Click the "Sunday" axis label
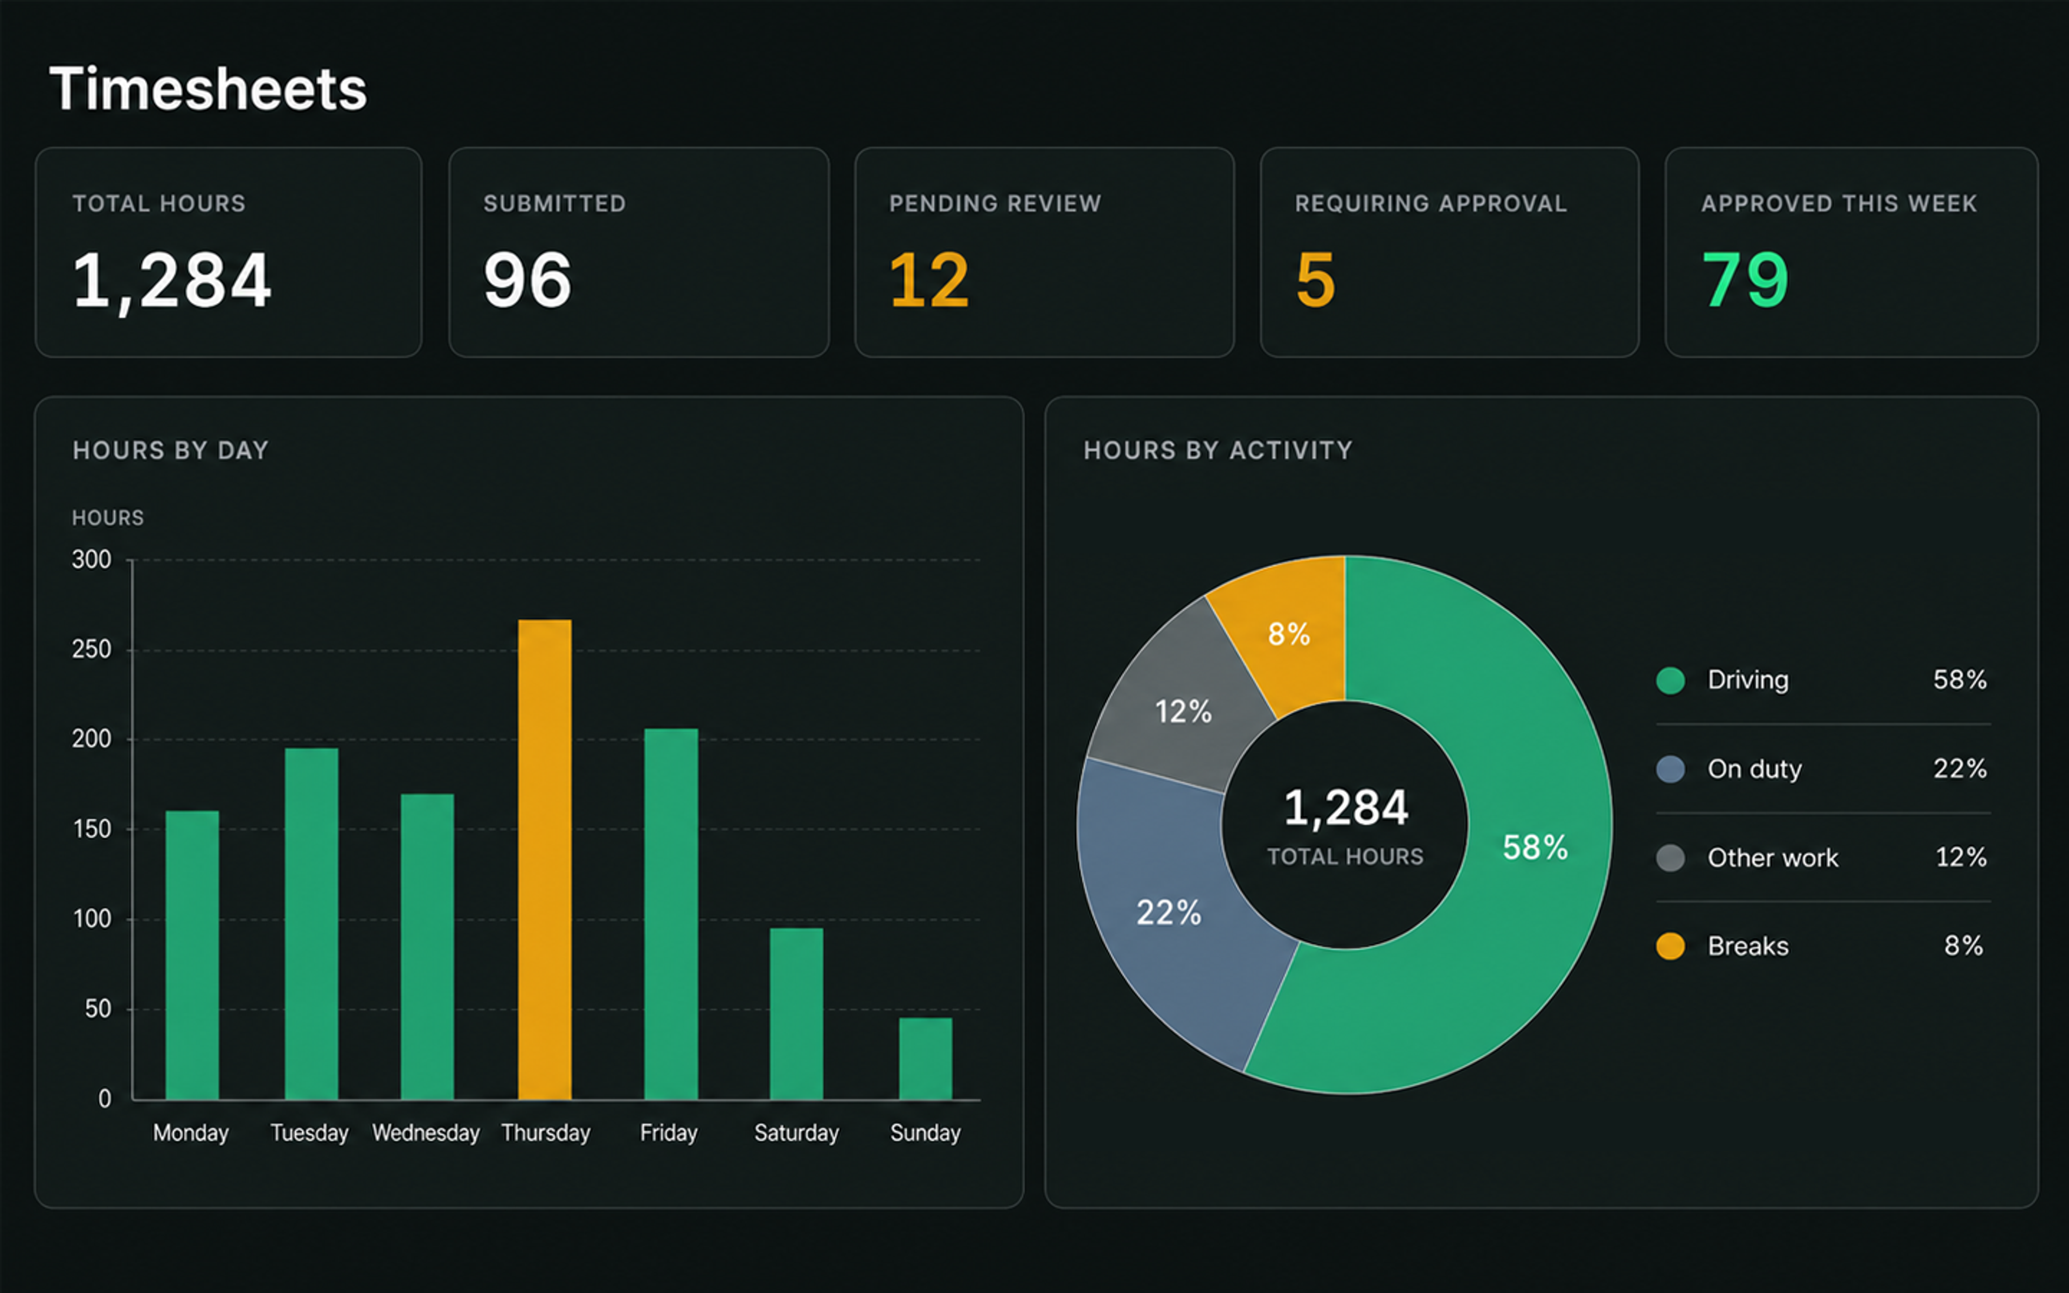 [925, 1133]
